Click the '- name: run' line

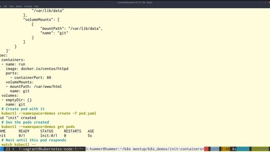(13, 64)
